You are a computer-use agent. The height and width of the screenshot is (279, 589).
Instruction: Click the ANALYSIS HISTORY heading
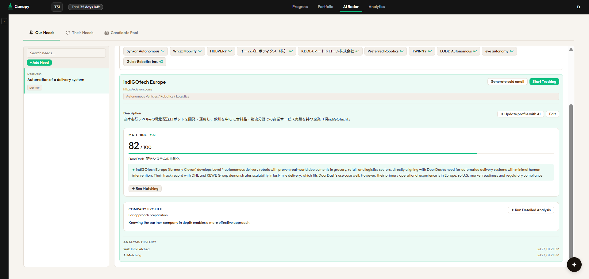(x=140, y=242)
